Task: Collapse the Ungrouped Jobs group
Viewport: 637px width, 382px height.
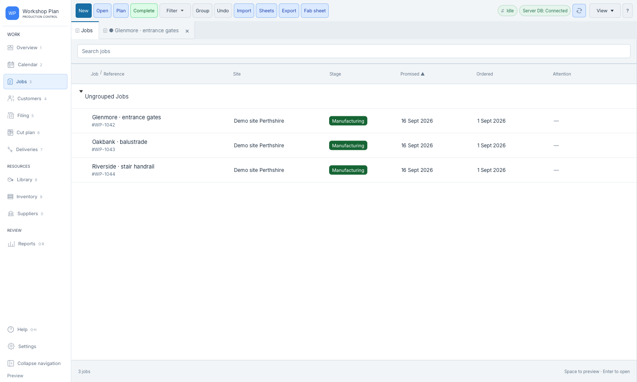Action: [x=81, y=91]
